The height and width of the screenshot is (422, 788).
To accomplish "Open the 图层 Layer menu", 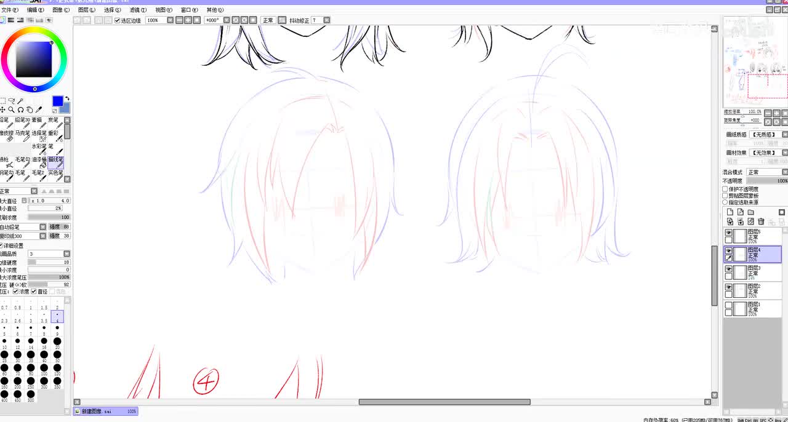I will (x=87, y=10).
